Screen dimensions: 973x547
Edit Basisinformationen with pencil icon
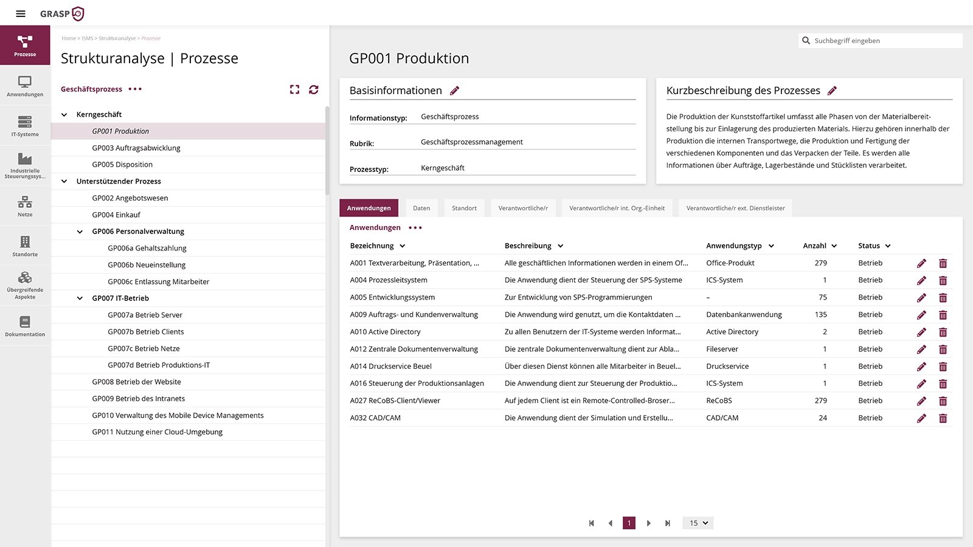(x=455, y=91)
